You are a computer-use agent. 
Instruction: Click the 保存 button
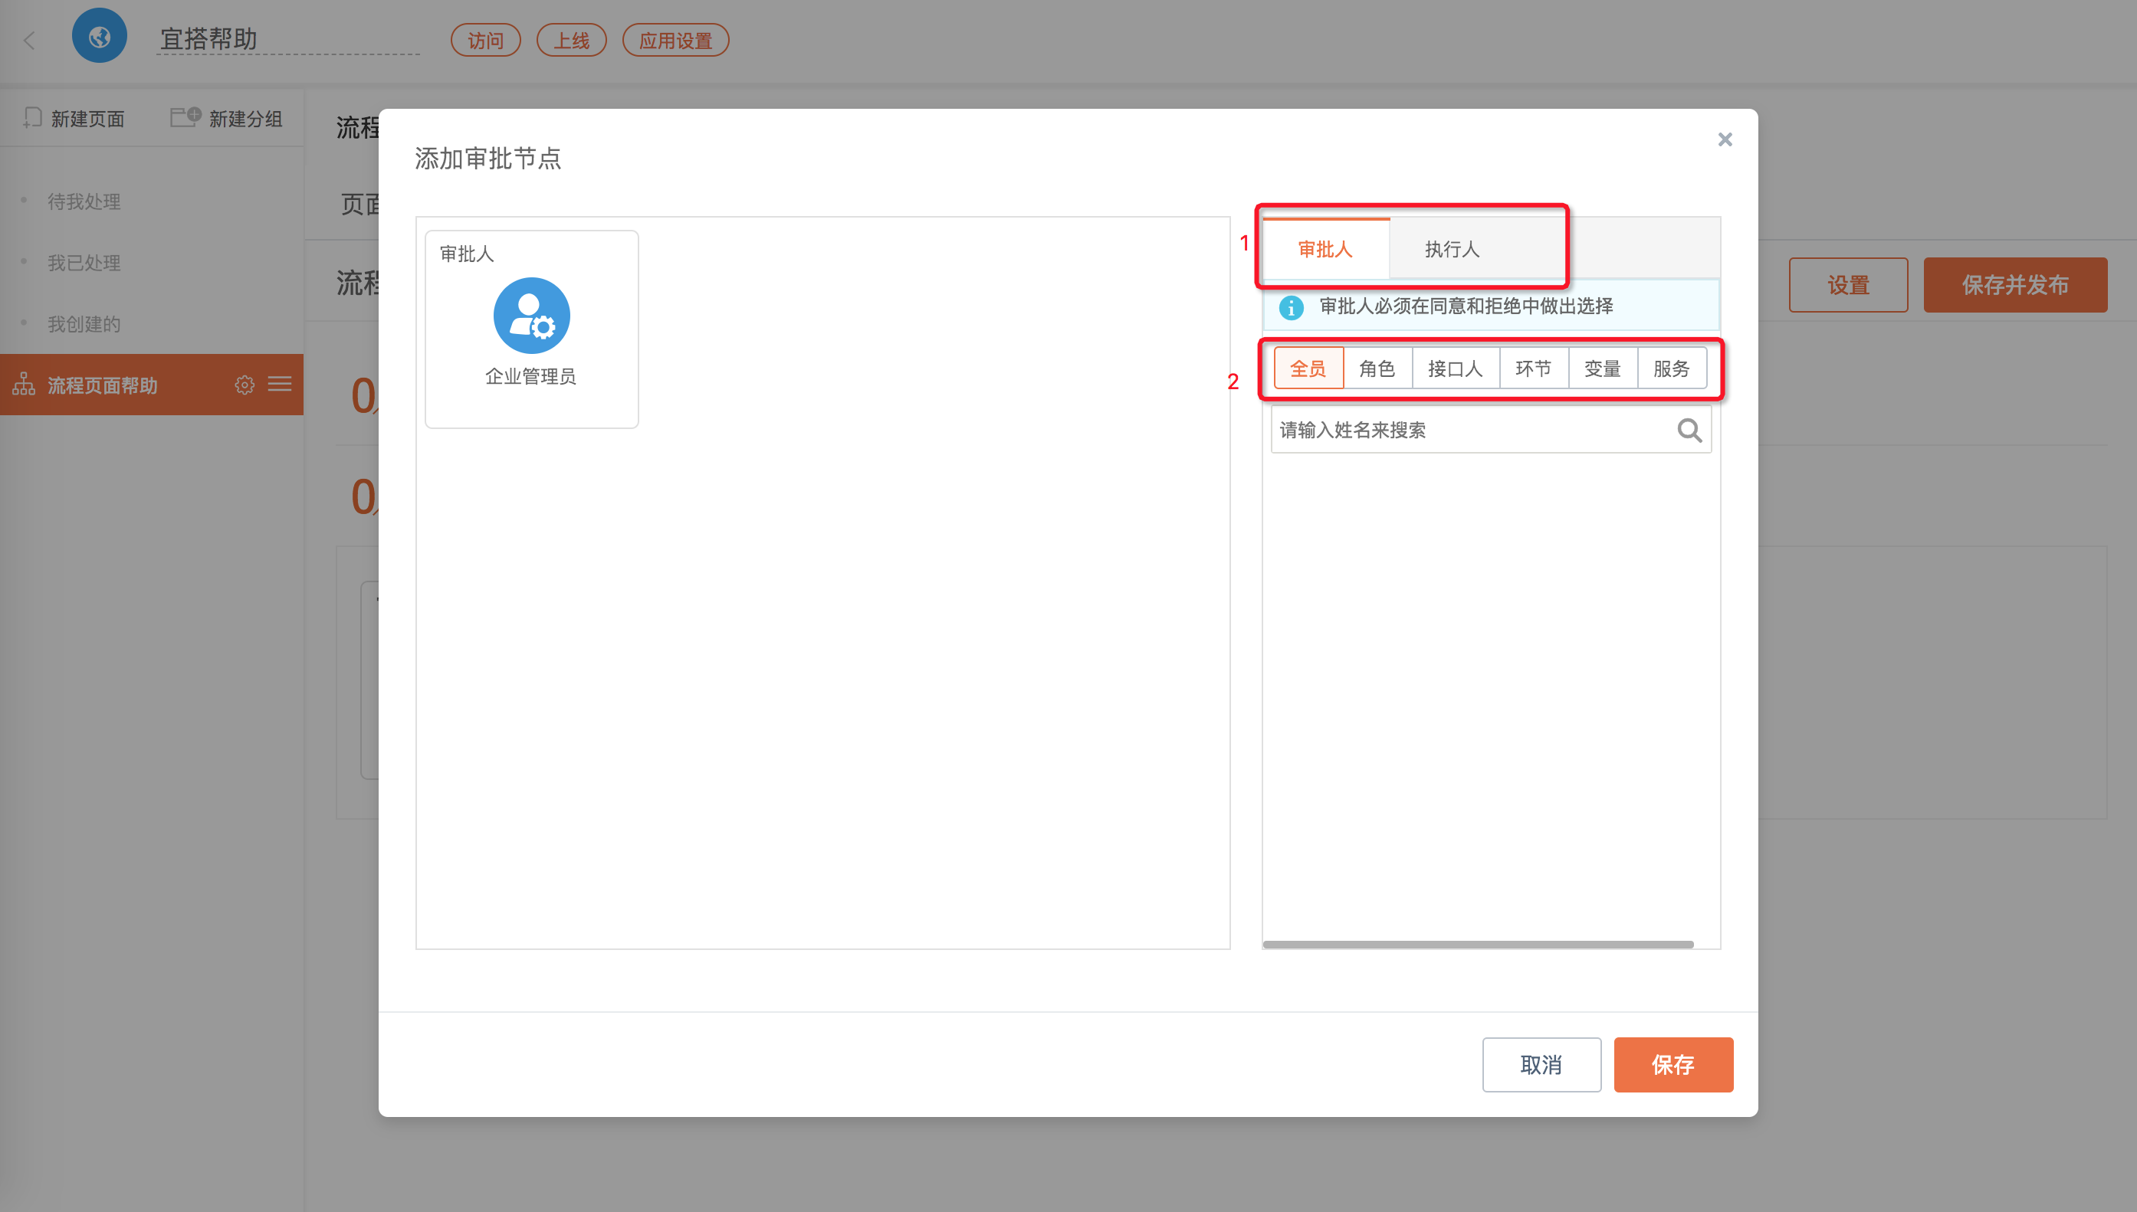coord(1673,1064)
